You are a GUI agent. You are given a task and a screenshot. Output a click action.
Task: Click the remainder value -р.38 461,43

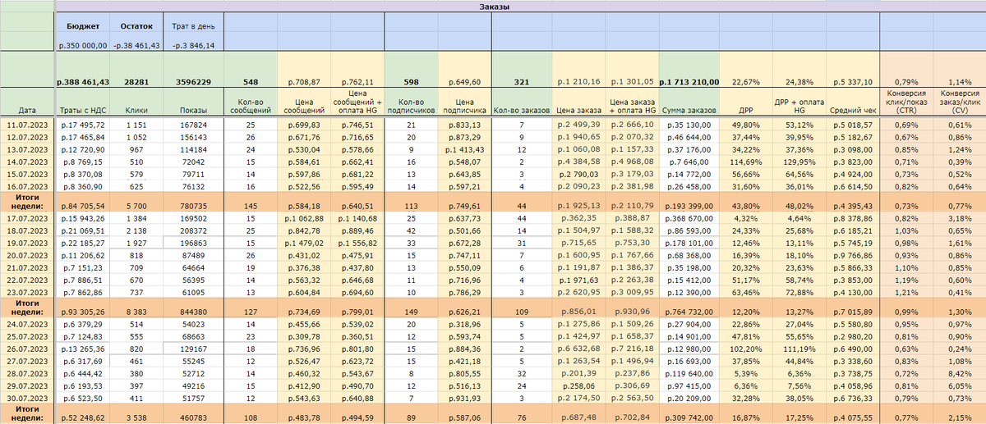(136, 46)
